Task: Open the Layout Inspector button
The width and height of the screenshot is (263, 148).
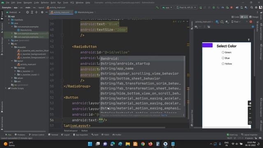Action: pyautogui.click(x=249, y=134)
